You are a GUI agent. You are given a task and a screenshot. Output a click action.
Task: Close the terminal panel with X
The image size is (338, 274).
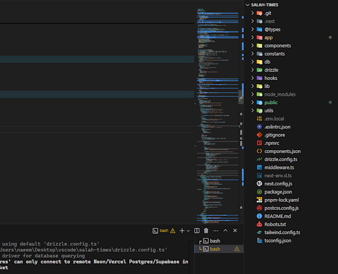235,231
